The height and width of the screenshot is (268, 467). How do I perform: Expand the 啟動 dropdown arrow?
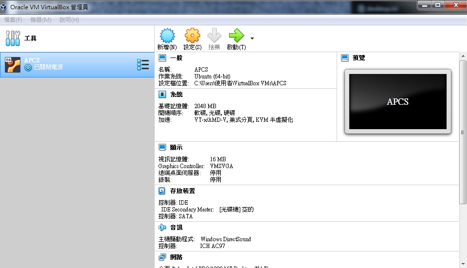tap(252, 38)
